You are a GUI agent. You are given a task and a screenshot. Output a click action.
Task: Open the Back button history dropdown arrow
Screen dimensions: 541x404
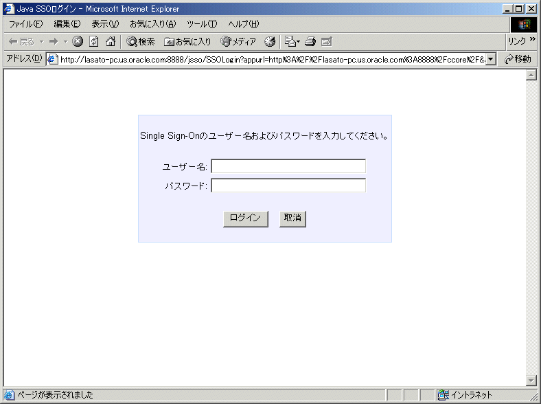click(x=41, y=42)
